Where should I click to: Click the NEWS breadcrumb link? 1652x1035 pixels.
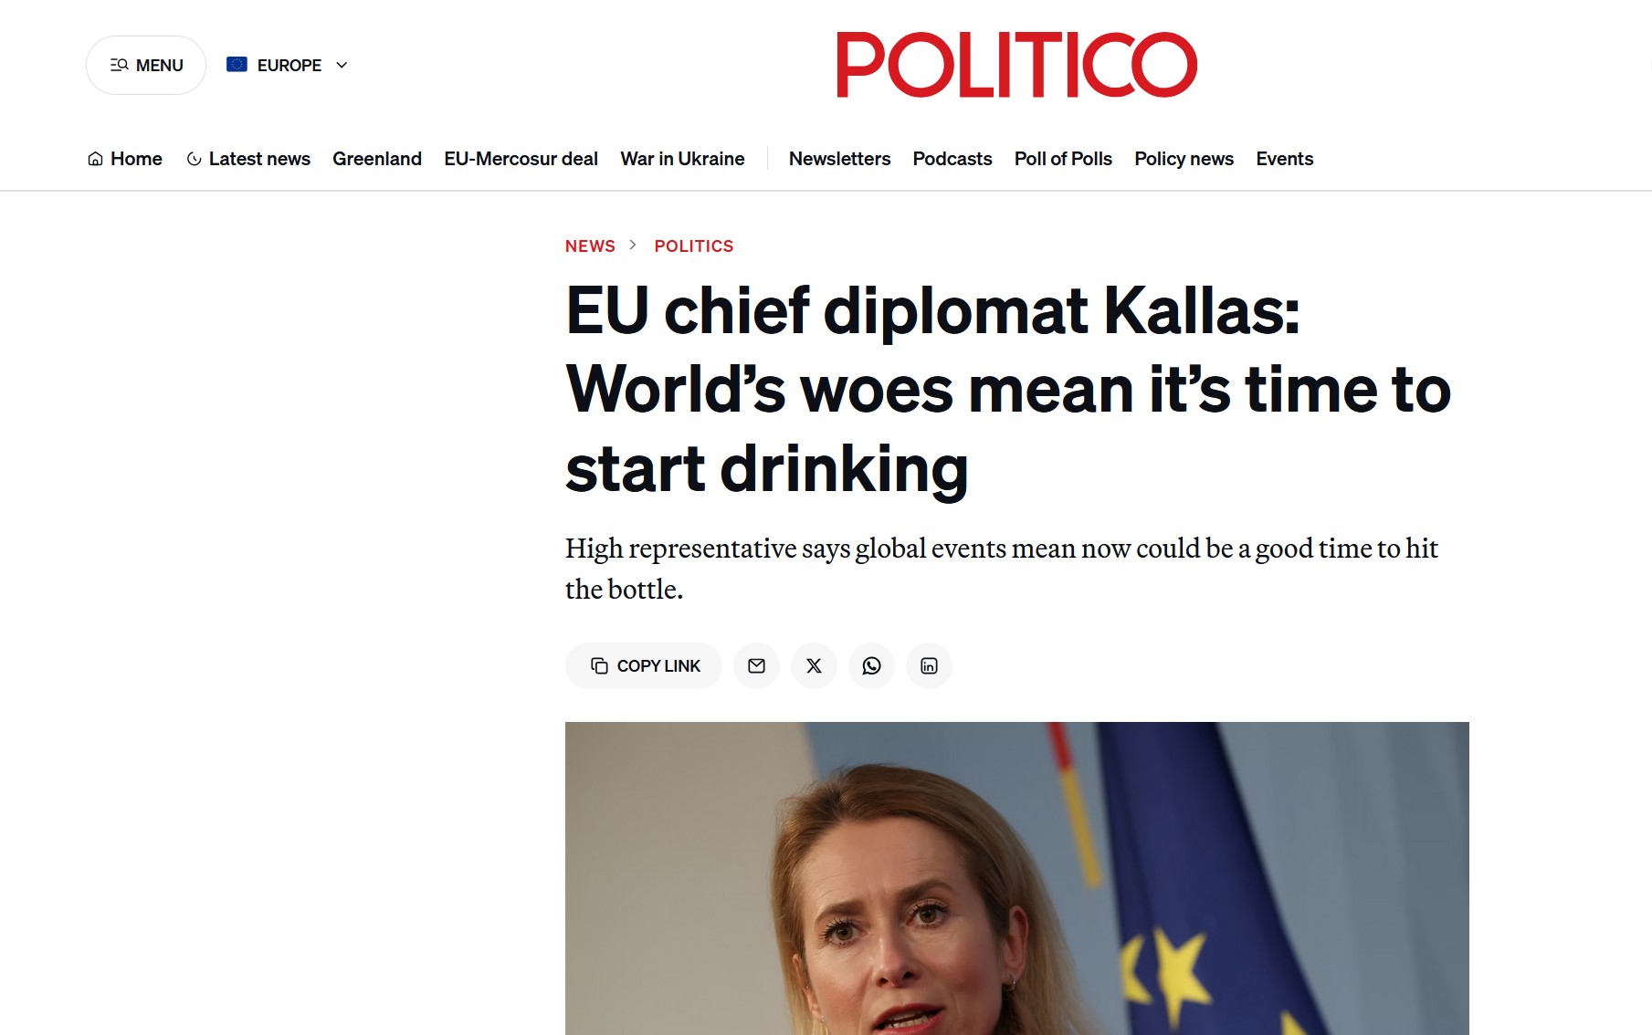coord(590,246)
